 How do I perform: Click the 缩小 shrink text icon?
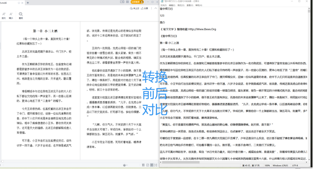[x=11, y=16]
